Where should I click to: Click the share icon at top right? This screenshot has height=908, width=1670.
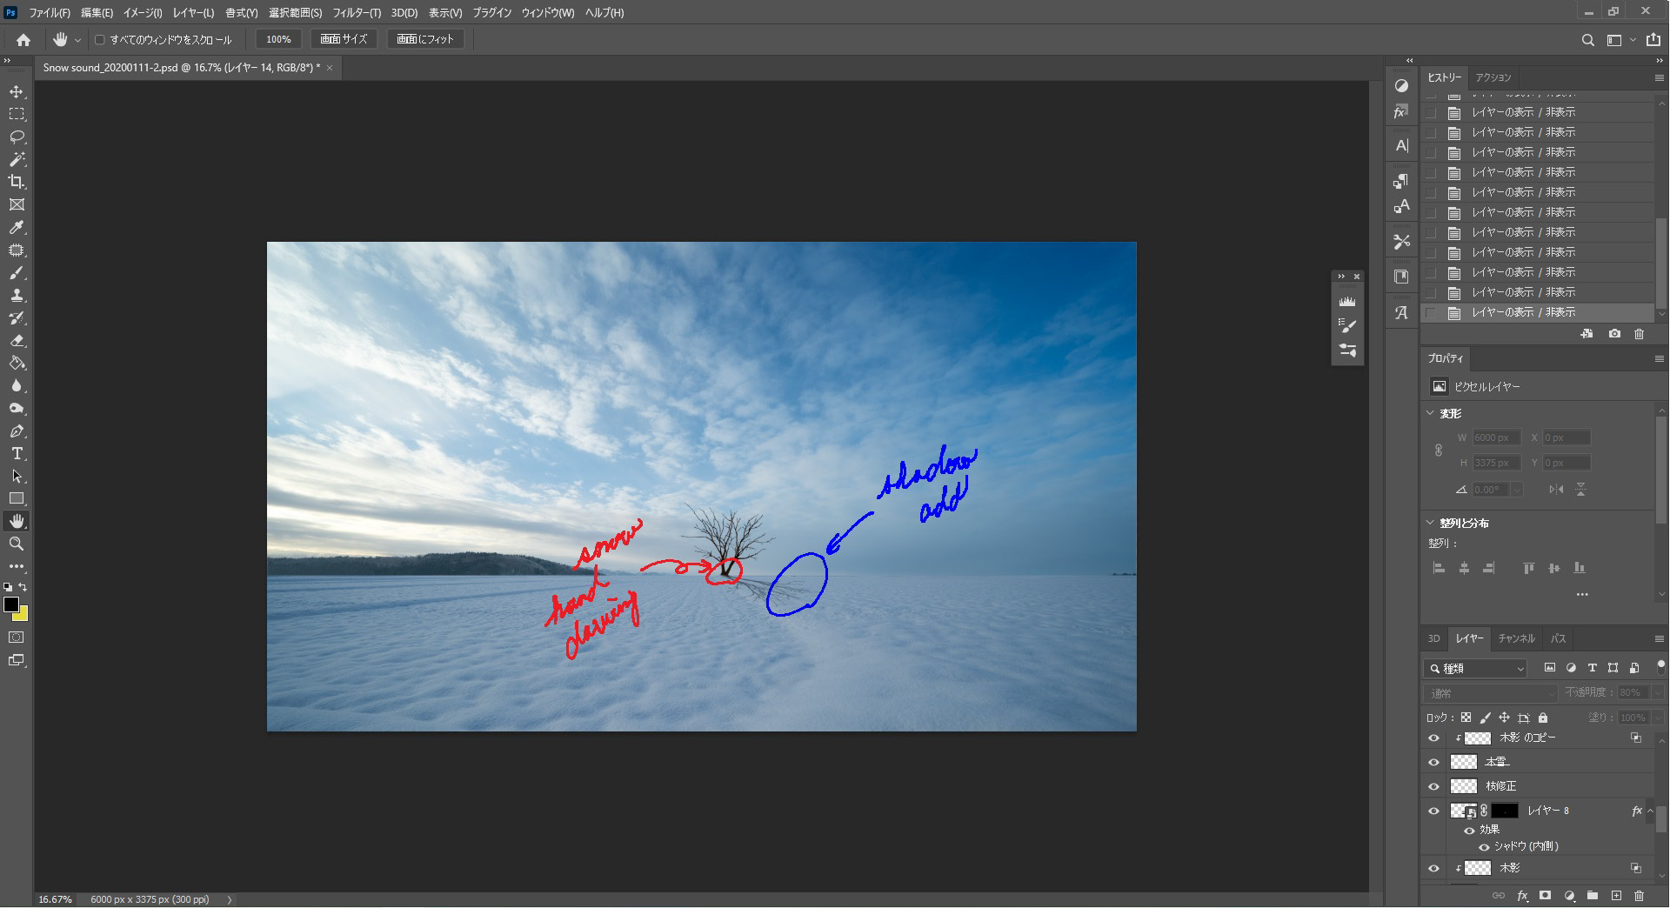pyautogui.click(x=1653, y=39)
